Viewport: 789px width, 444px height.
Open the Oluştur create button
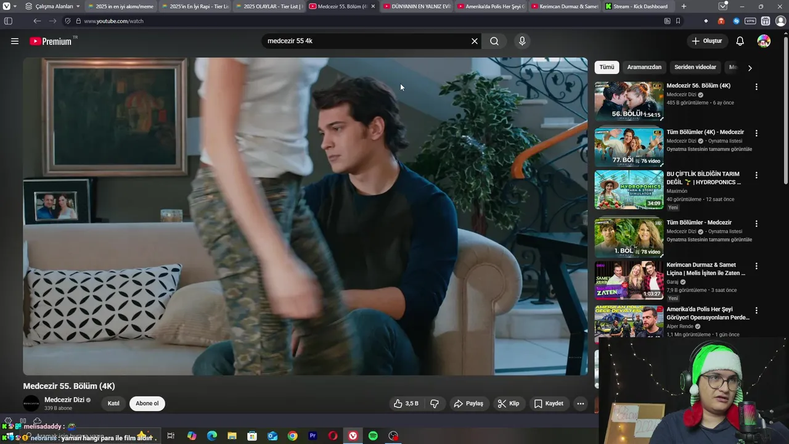click(x=706, y=41)
